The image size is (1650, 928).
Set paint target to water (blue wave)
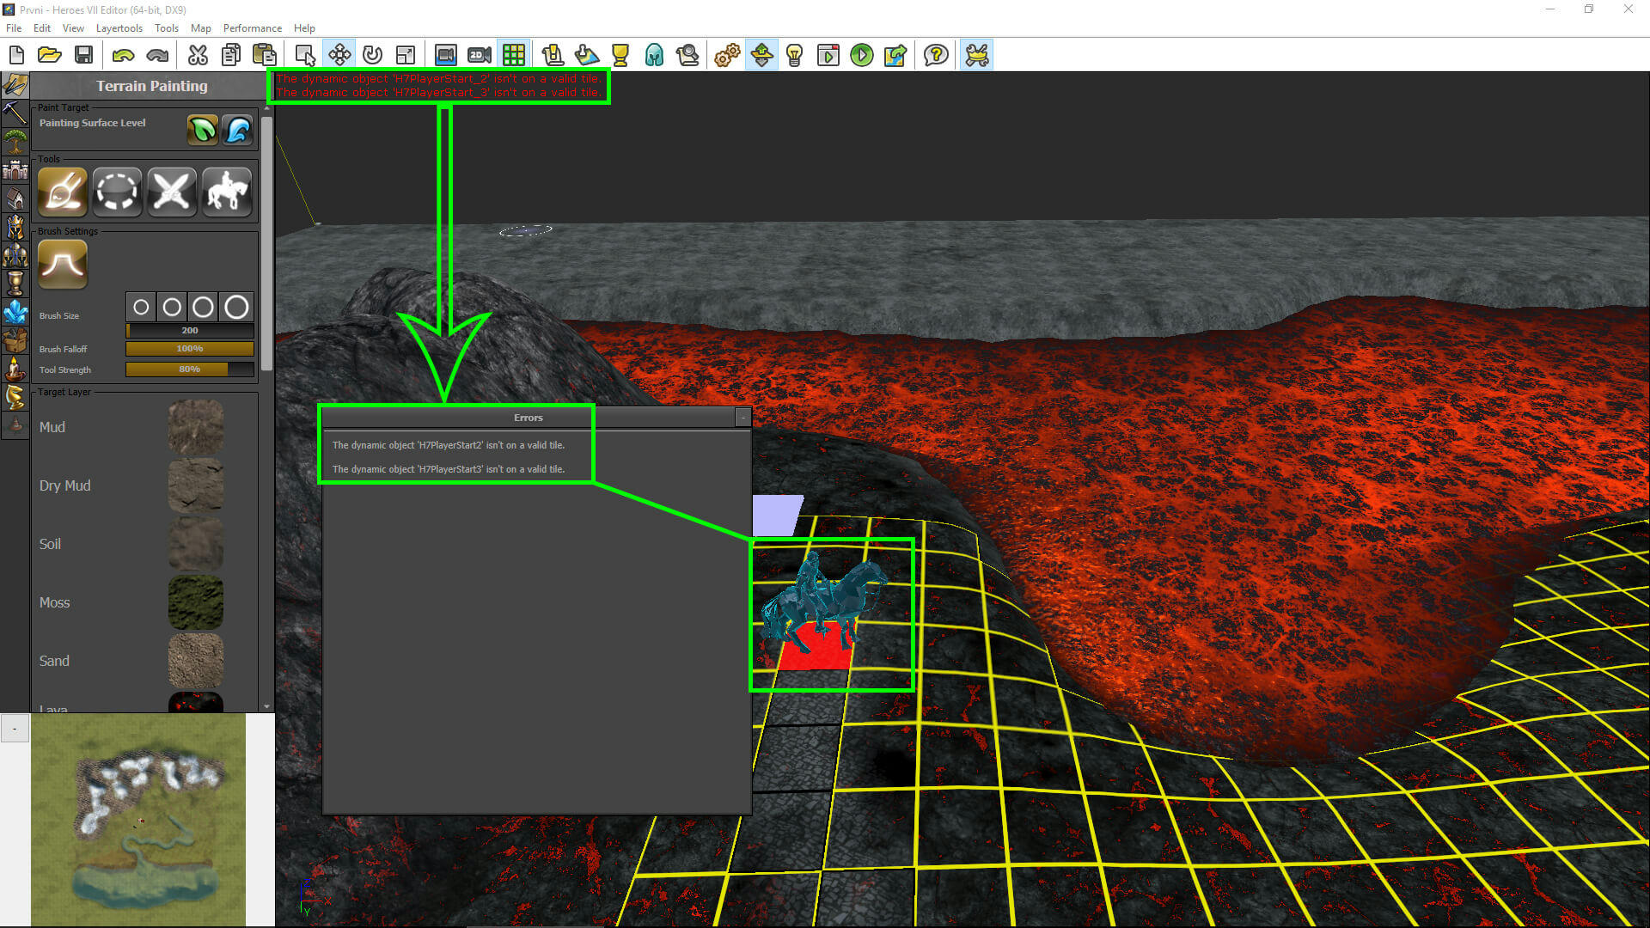coord(238,130)
